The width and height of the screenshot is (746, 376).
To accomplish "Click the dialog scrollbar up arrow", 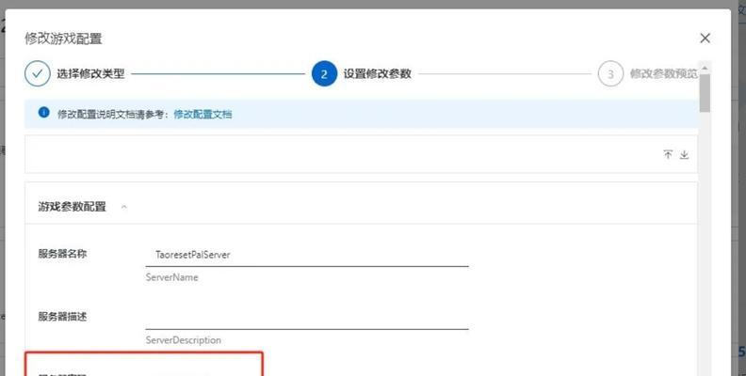I will 705,68.
